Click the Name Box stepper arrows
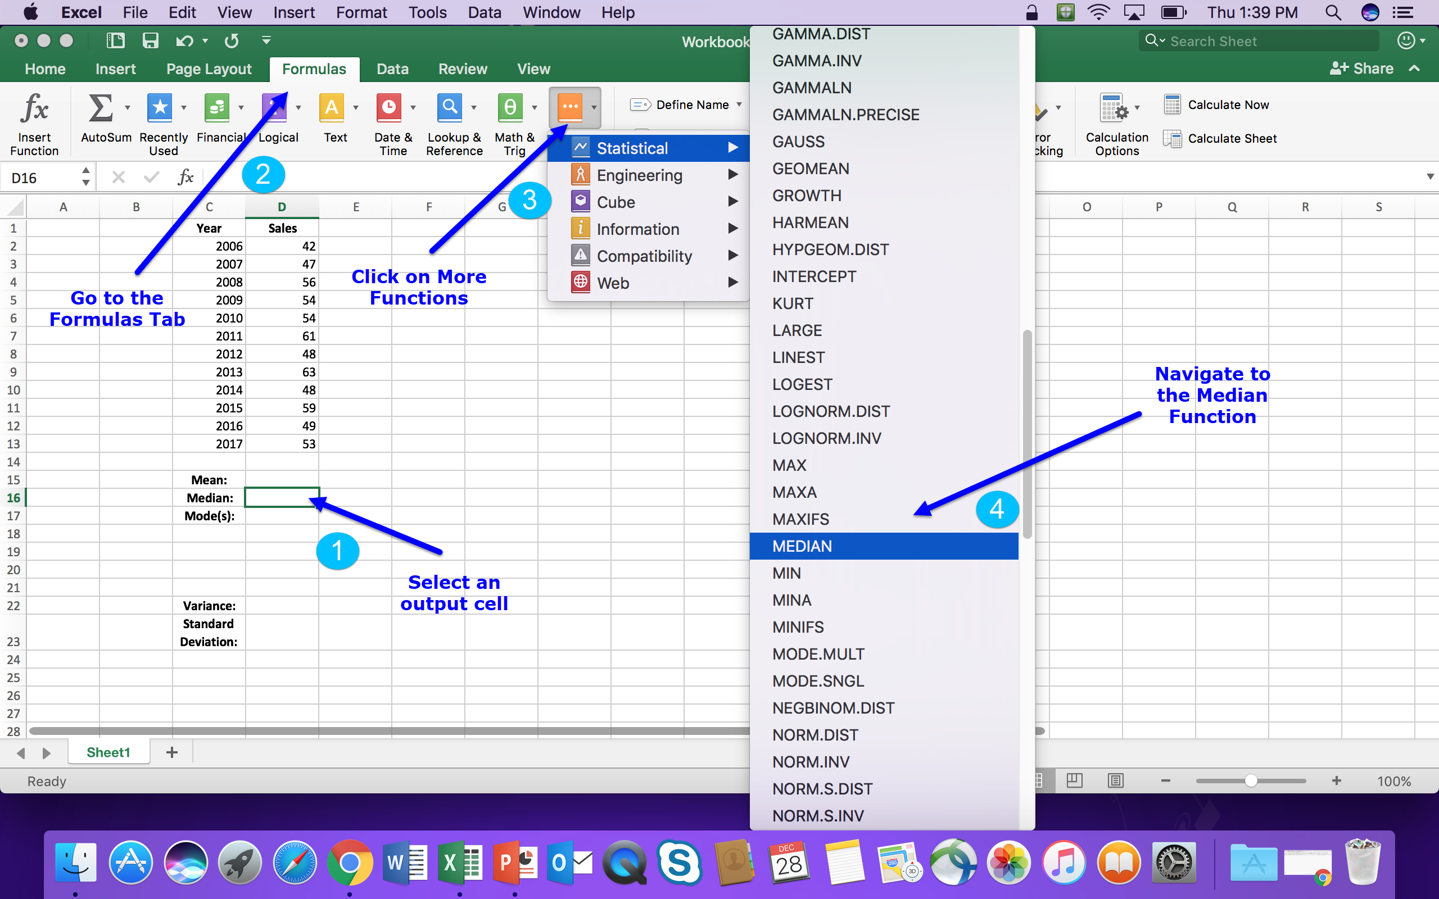Image resolution: width=1439 pixels, height=899 pixels. click(86, 177)
